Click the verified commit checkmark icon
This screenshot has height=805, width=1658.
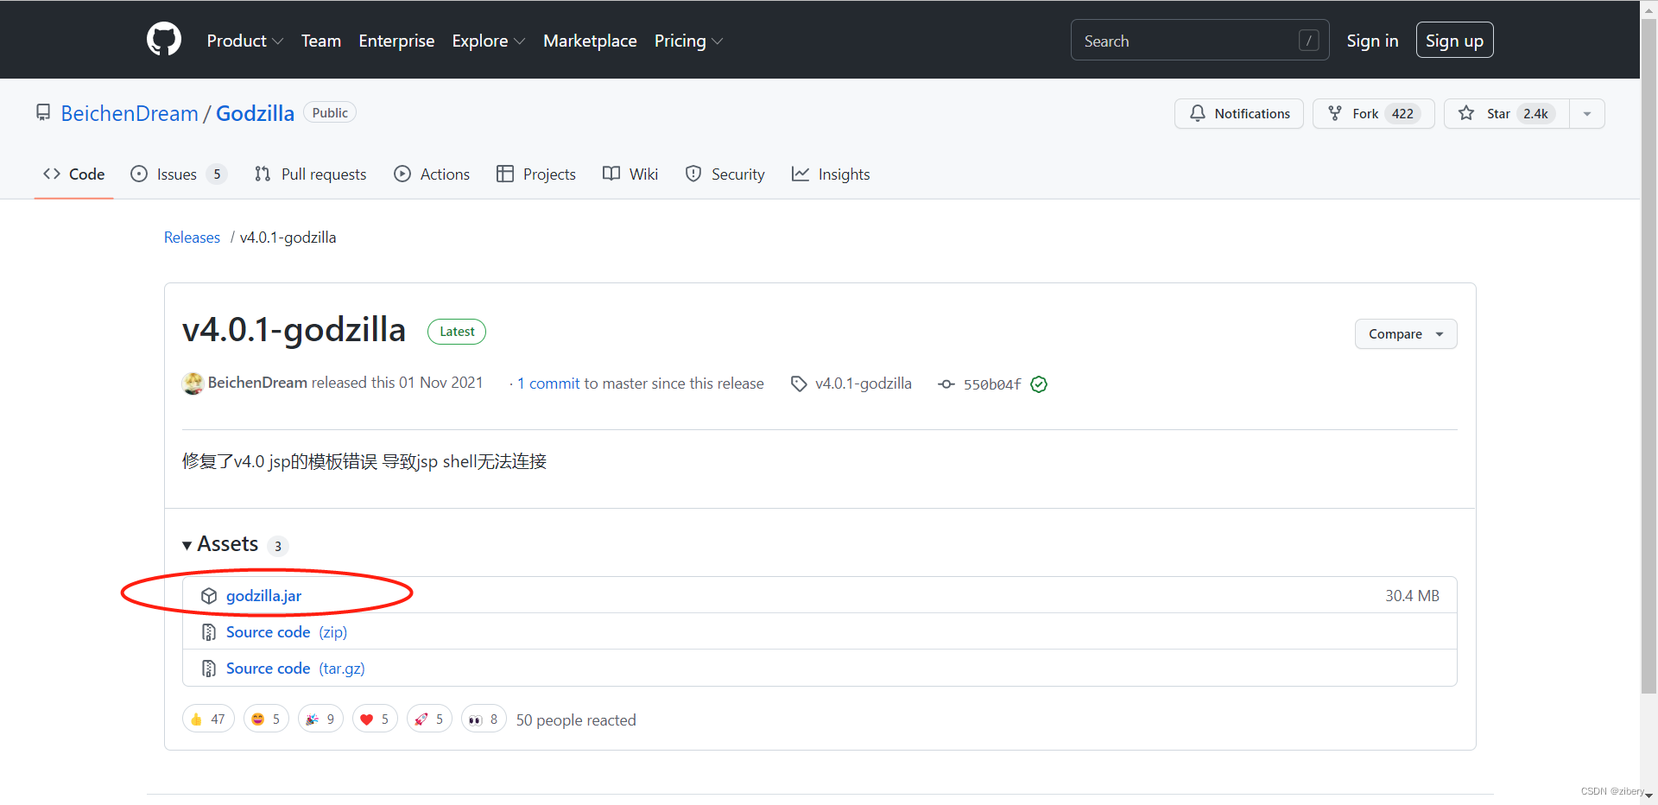click(x=1039, y=384)
